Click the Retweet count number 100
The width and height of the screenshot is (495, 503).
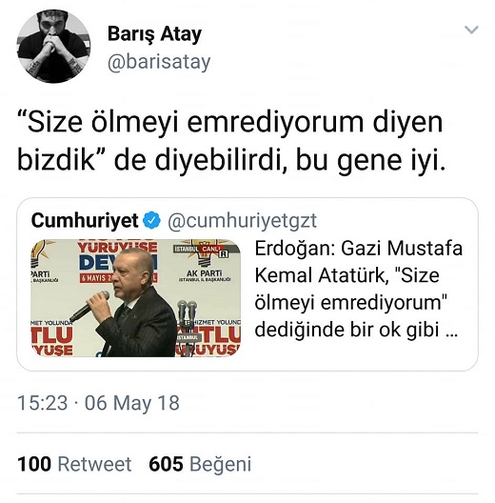tap(34, 464)
